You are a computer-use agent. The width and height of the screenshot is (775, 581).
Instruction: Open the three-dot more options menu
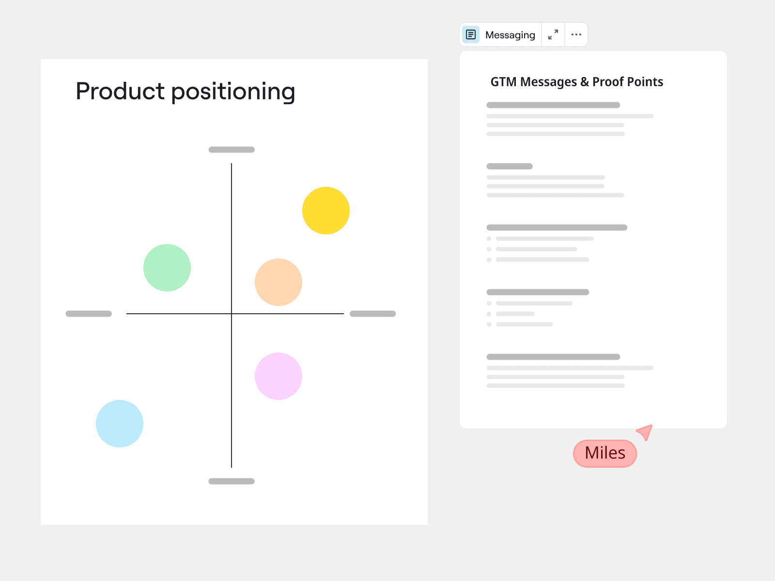576,35
